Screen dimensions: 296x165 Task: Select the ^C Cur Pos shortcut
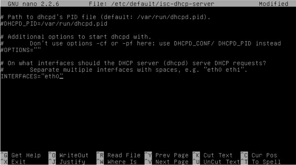[259, 155]
